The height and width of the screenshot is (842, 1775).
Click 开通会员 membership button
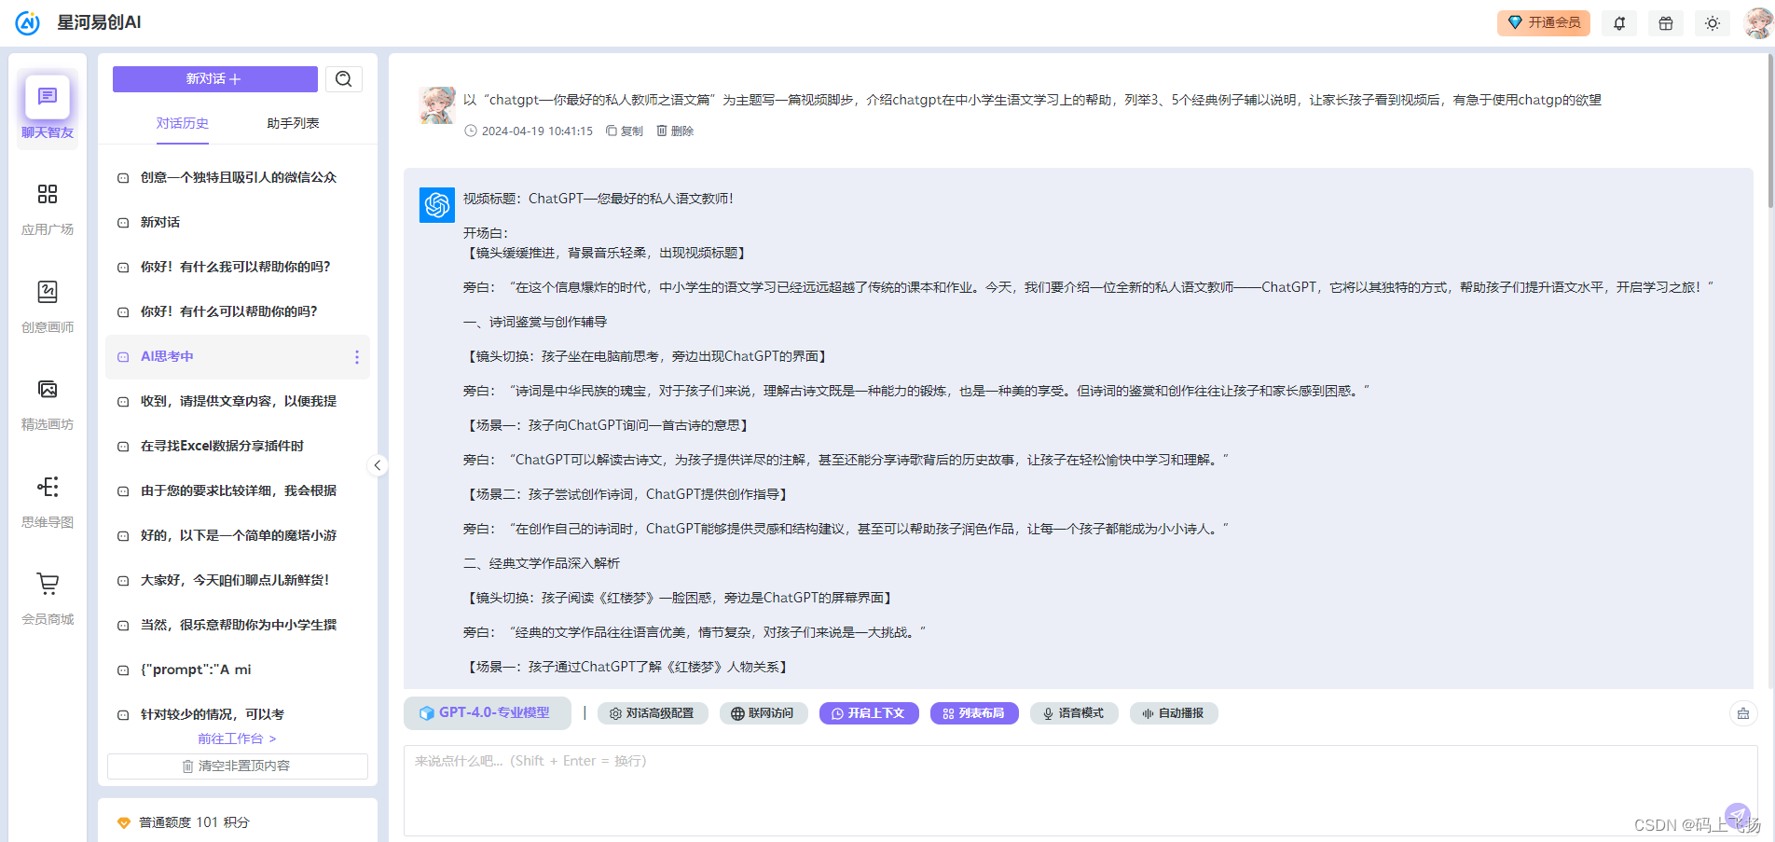(1544, 22)
